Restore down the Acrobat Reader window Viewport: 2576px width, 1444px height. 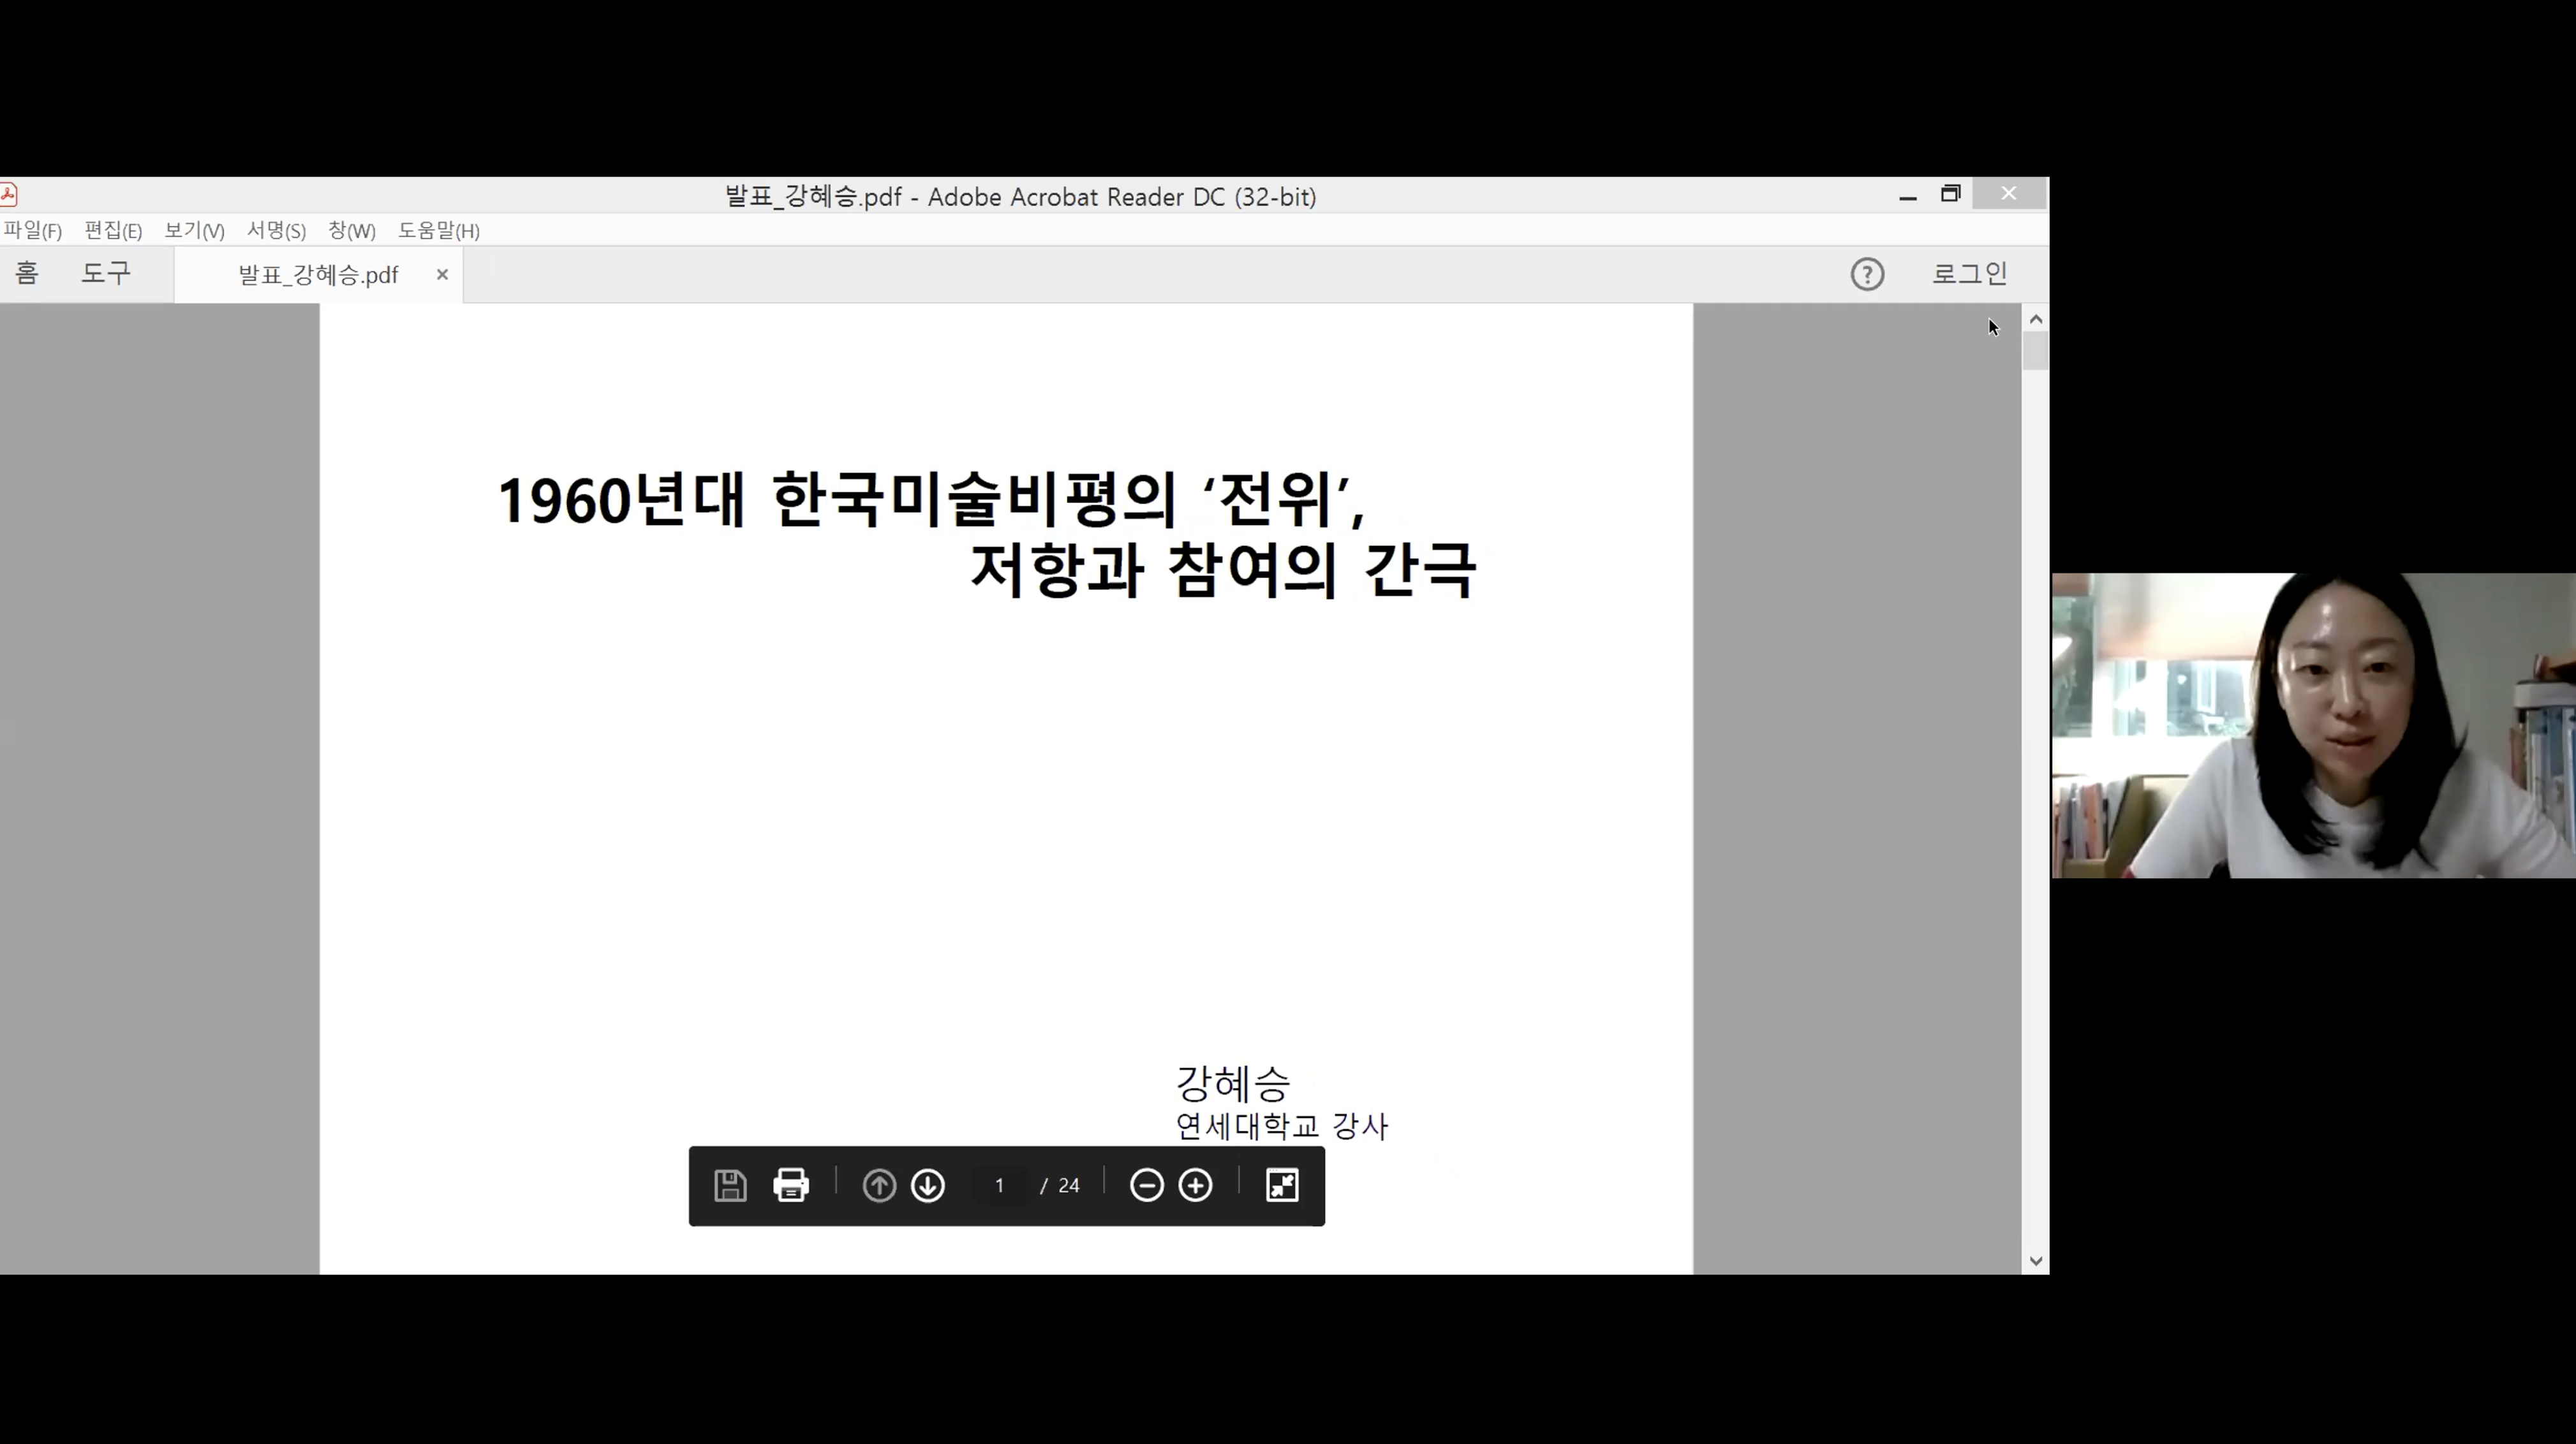(1950, 194)
